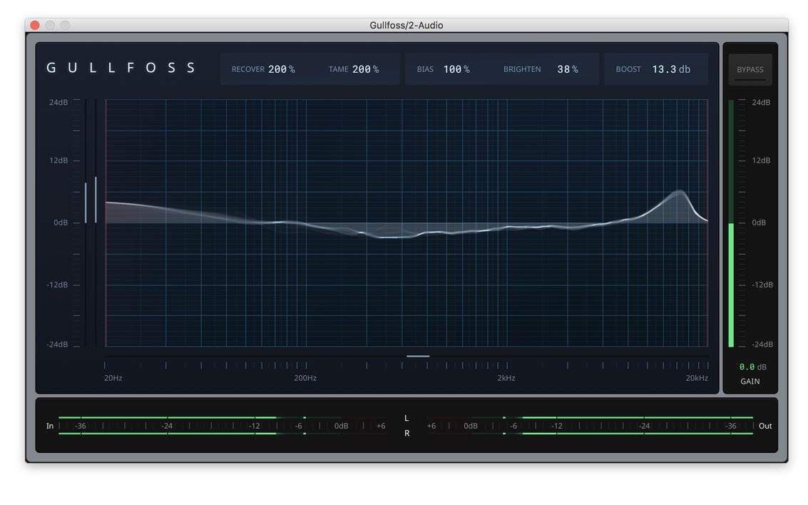Click the L channel label between meters

coord(406,418)
